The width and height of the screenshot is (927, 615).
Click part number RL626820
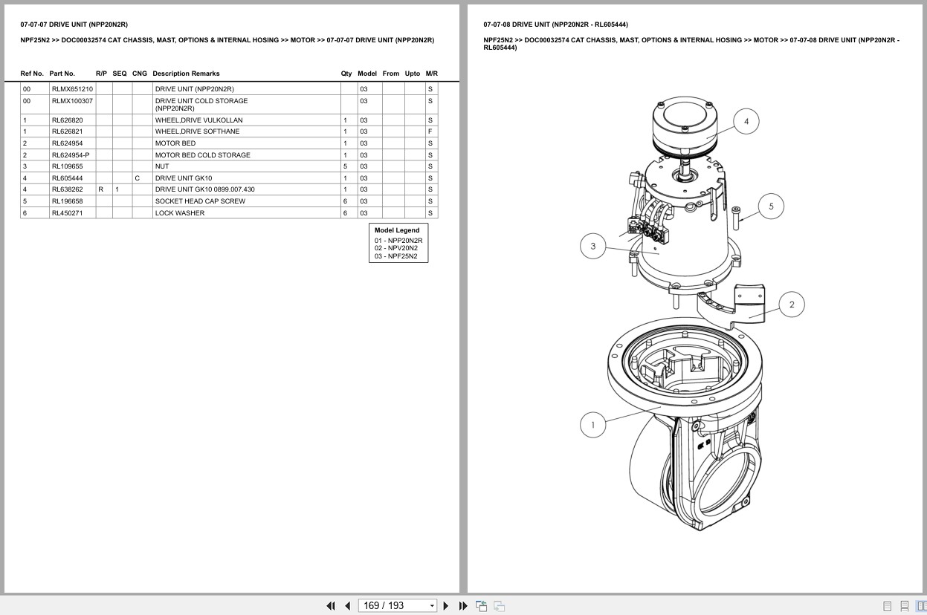point(67,120)
